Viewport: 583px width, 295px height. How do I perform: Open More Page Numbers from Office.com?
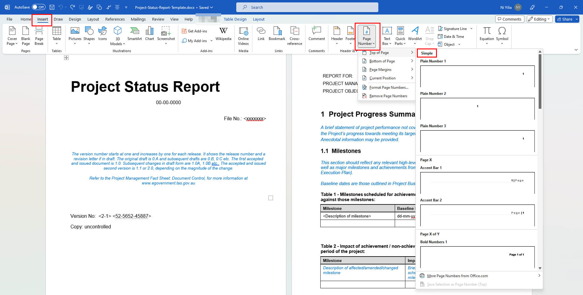pyautogui.click(x=457, y=276)
